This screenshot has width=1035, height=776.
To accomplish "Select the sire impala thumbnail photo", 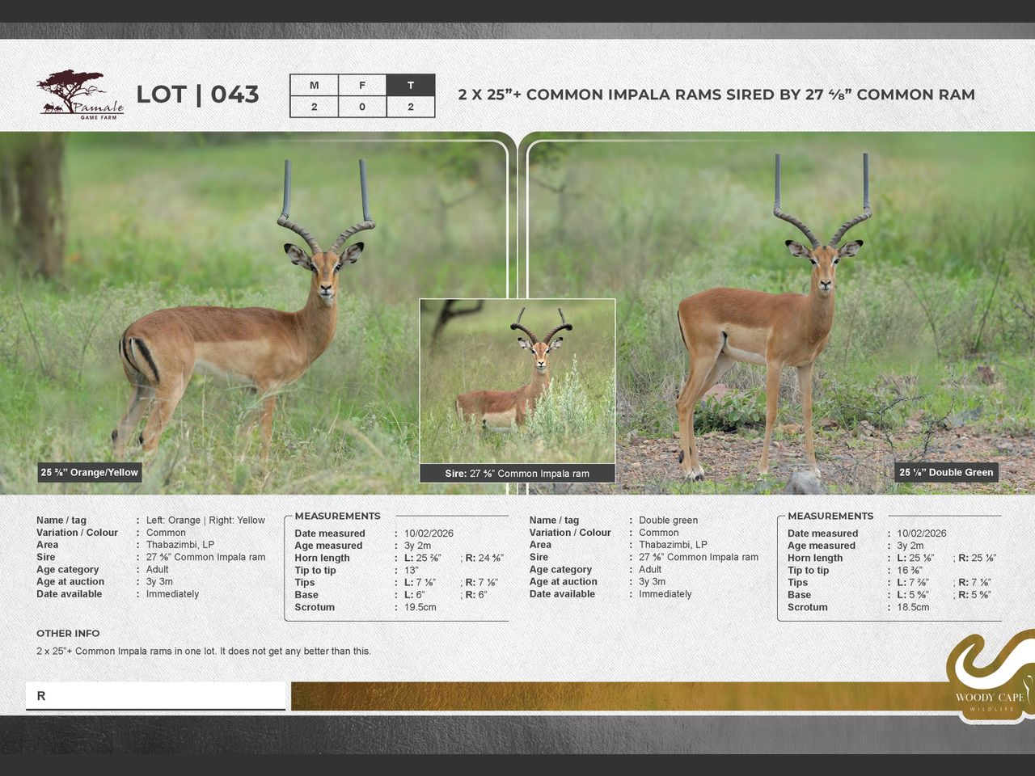I will [517, 382].
